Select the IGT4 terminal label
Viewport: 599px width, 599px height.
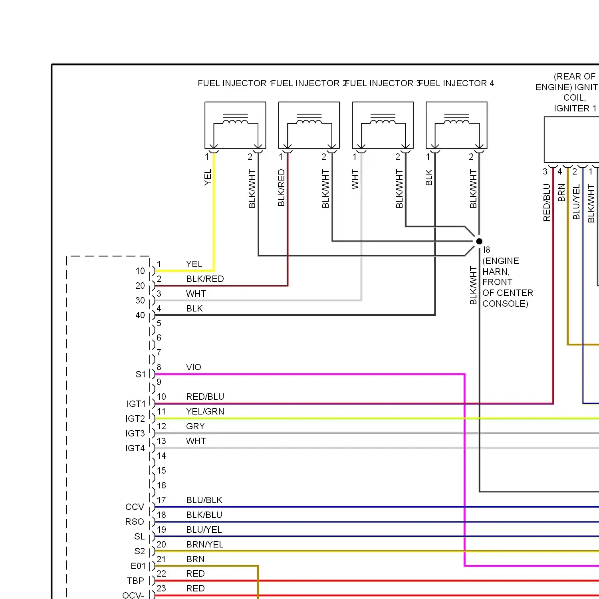click(135, 448)
